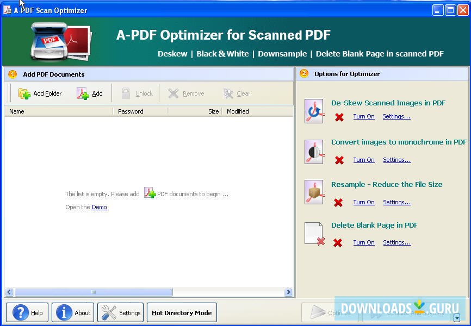Sort list by Name column header
This screenshot has height=326, width=471.
pos(59,111)
